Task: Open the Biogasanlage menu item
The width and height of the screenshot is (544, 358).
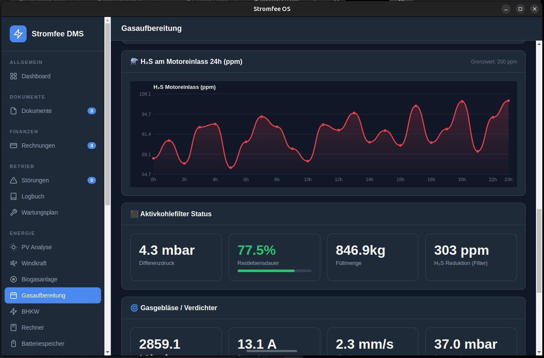Action: click(x=39, y=279)
